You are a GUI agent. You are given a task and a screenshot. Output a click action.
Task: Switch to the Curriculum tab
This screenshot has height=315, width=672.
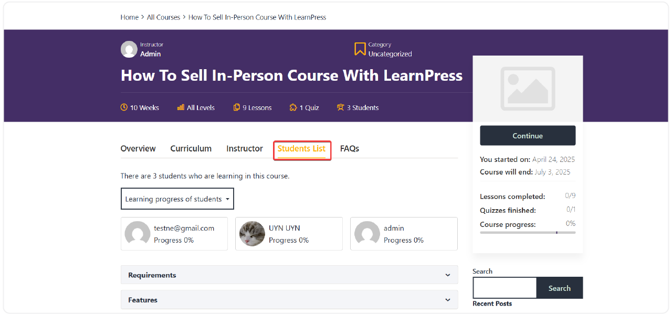191,148
